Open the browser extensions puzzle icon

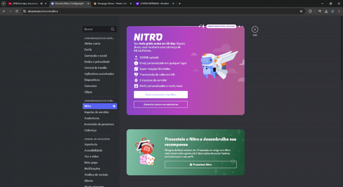click(x=310, y=11)
